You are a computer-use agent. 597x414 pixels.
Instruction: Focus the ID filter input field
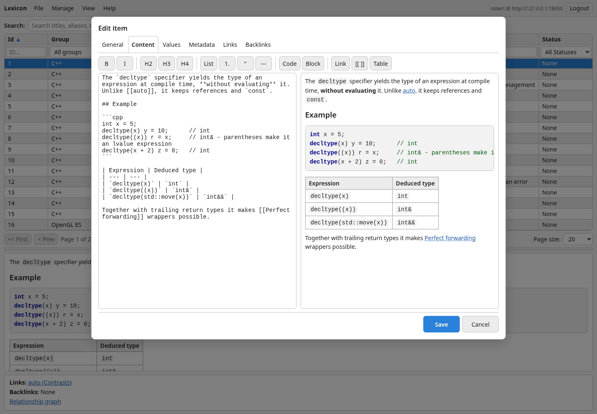tap(26, 52)
